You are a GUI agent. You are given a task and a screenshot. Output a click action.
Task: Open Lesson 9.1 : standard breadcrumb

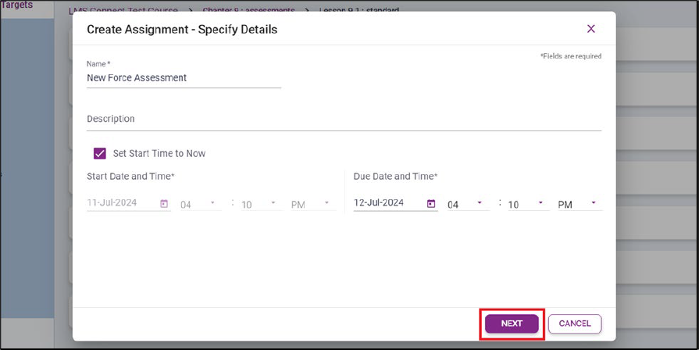359,11
